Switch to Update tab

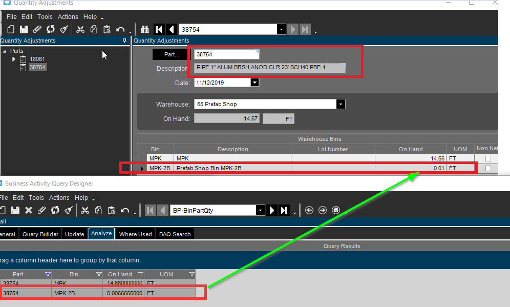coord(74,234)
